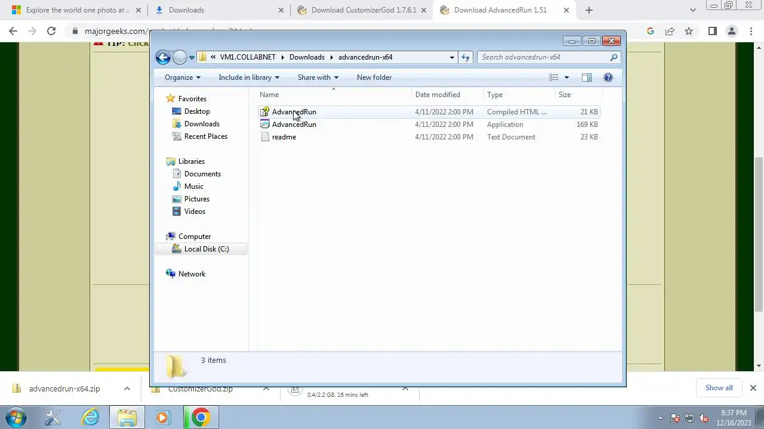Select Favorites in the navigation pane
The image size is (764, 429).
pos(192,99)
